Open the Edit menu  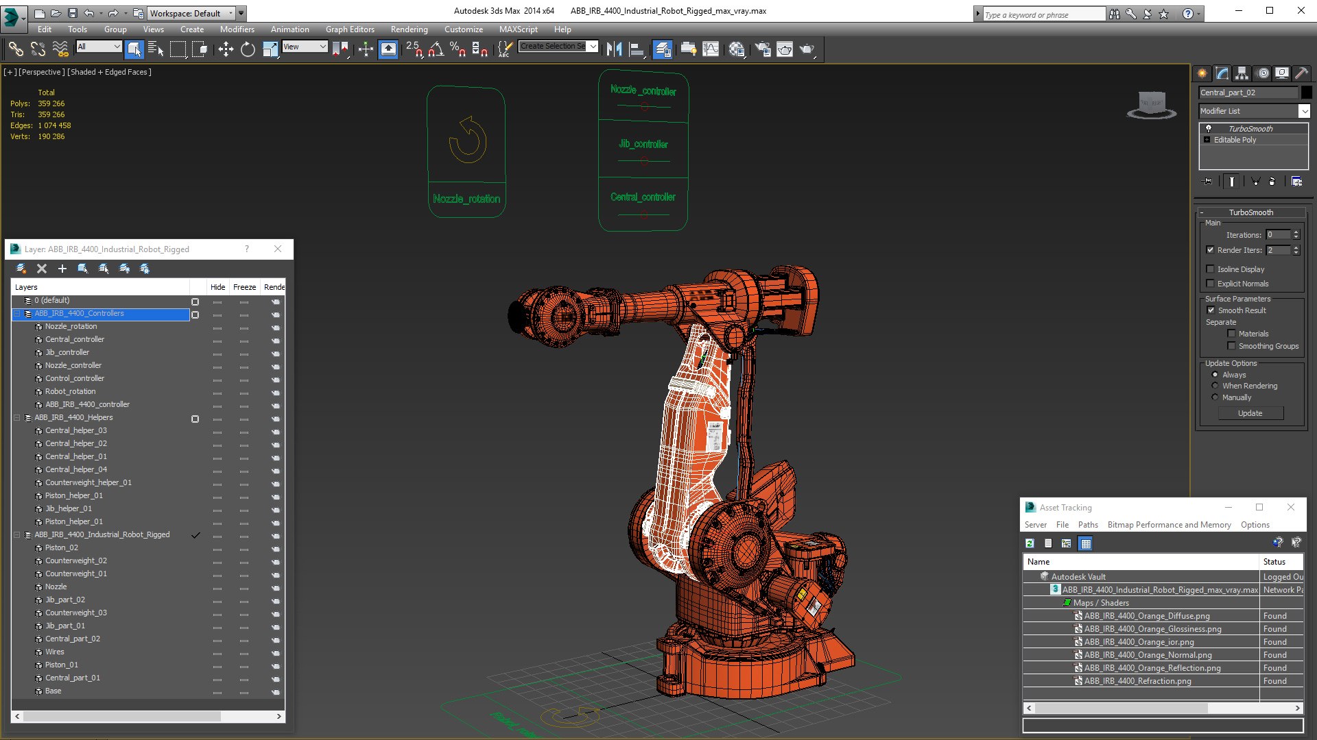(45, 29)
